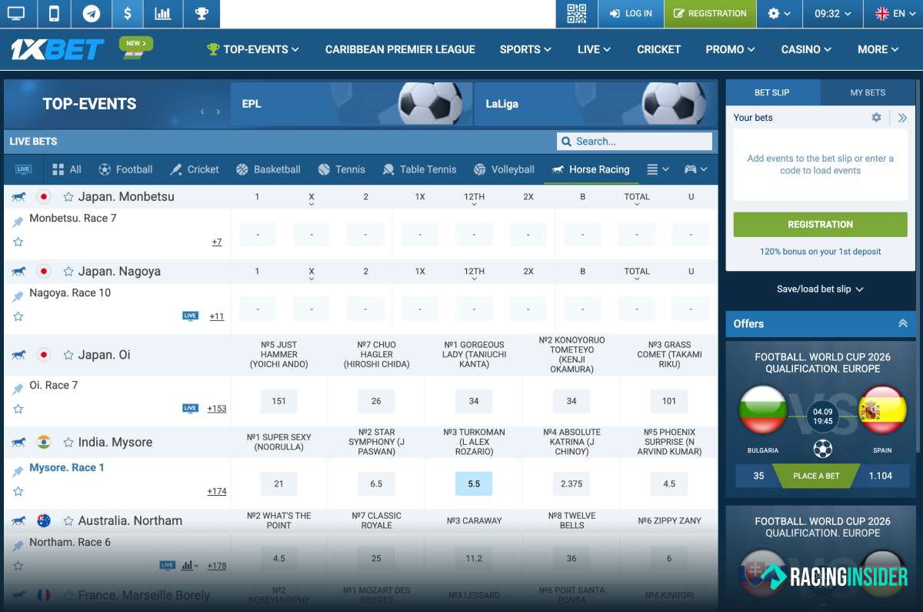Open the dollar payments icon

pos(127,13)
